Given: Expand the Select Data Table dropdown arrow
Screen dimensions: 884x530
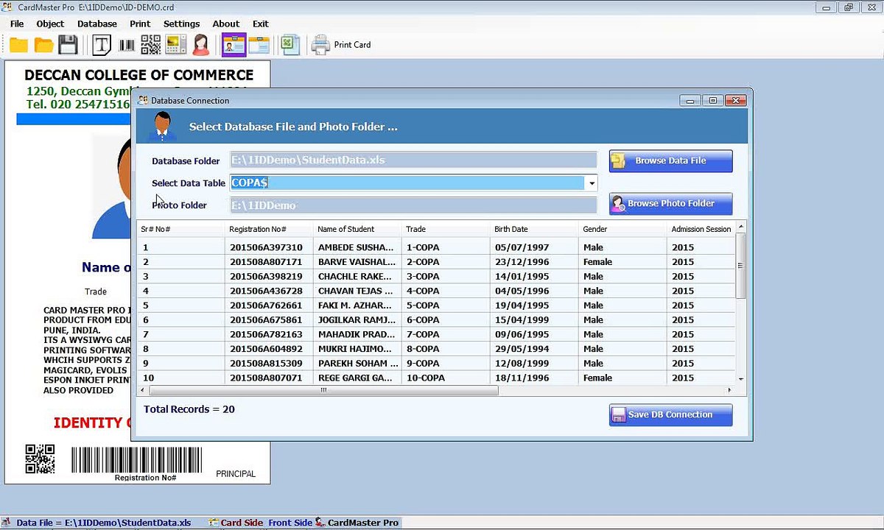Looking at the screenshot, I should tap(591, 183).
